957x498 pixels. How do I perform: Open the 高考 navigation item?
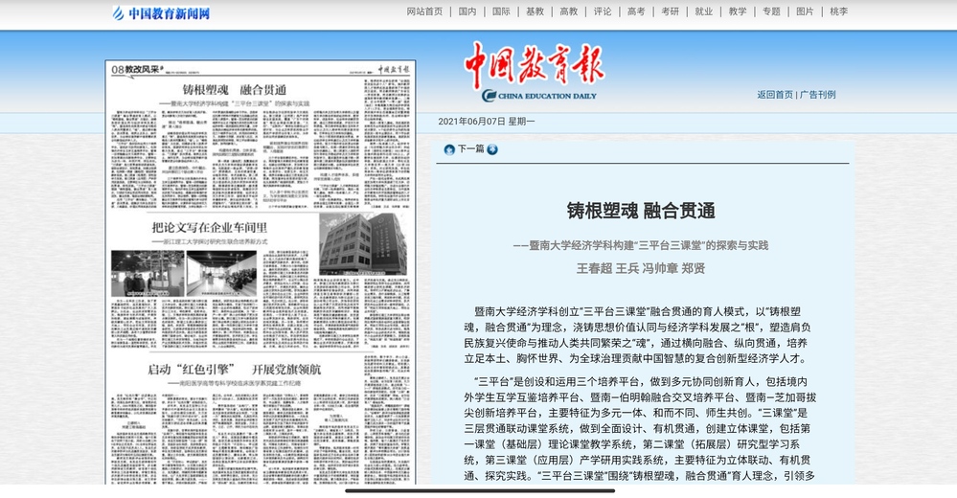pos(636,11)
